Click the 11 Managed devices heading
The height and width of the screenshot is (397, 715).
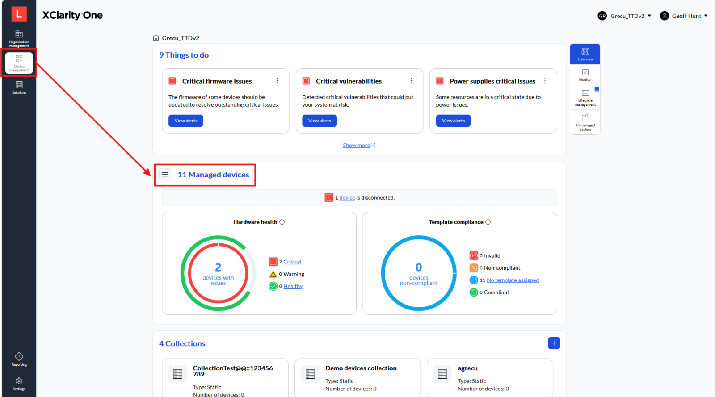point(213,175)
